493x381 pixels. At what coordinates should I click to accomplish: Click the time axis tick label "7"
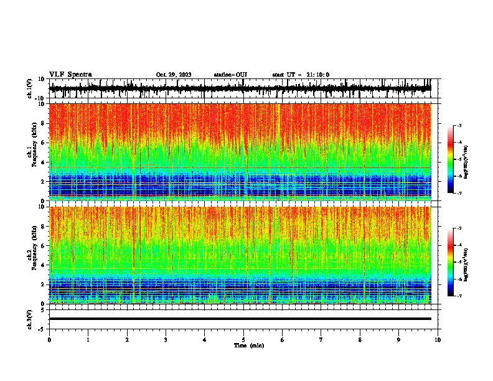point(321,340)
